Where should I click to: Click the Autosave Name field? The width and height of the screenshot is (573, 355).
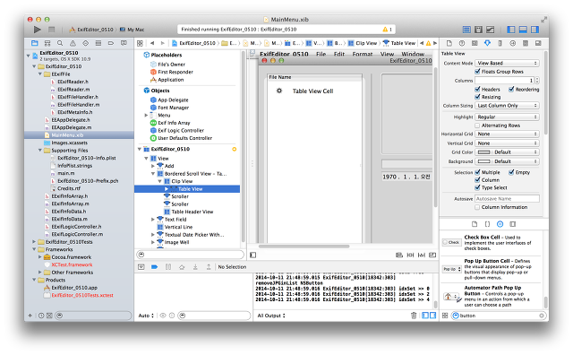coord(507,199)
